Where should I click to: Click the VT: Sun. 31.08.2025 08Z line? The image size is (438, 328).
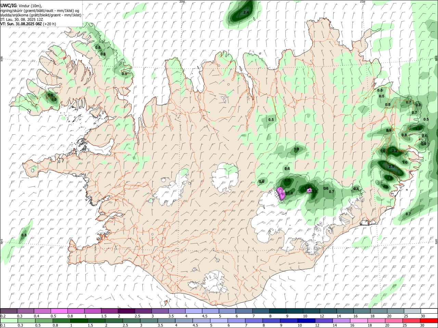click(x=28, y=24)
